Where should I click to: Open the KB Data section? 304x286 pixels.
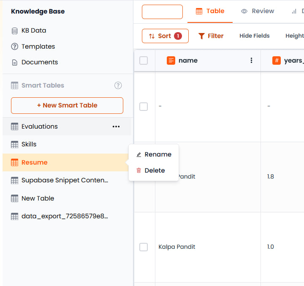(x=29, y=31)
